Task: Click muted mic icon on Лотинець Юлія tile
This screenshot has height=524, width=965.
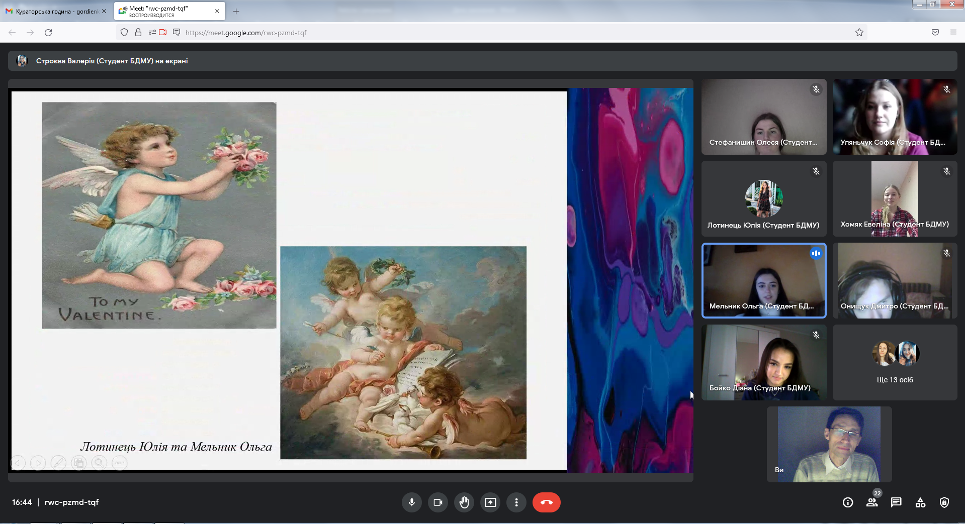Action: point(816,171)
